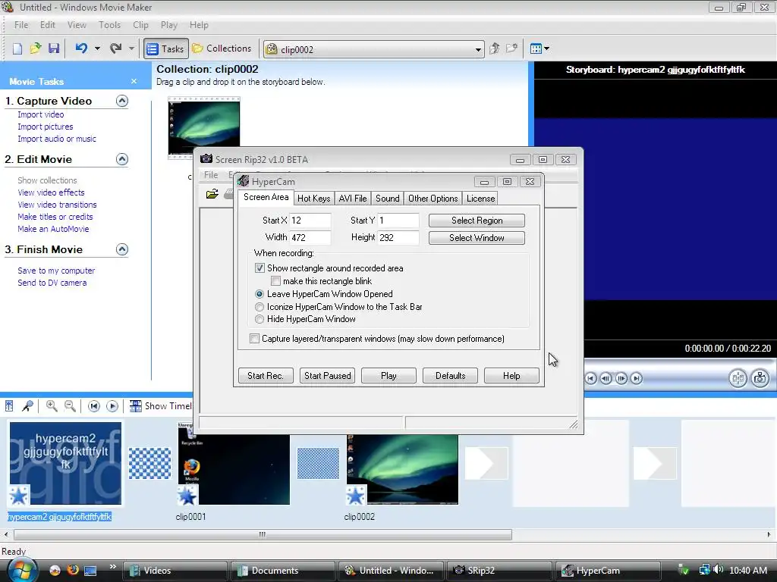The height and width of the screenshot is (582, 777).
Task: Click the New Project icon in Movie Maker toolbar
Action: click(17, 48)
